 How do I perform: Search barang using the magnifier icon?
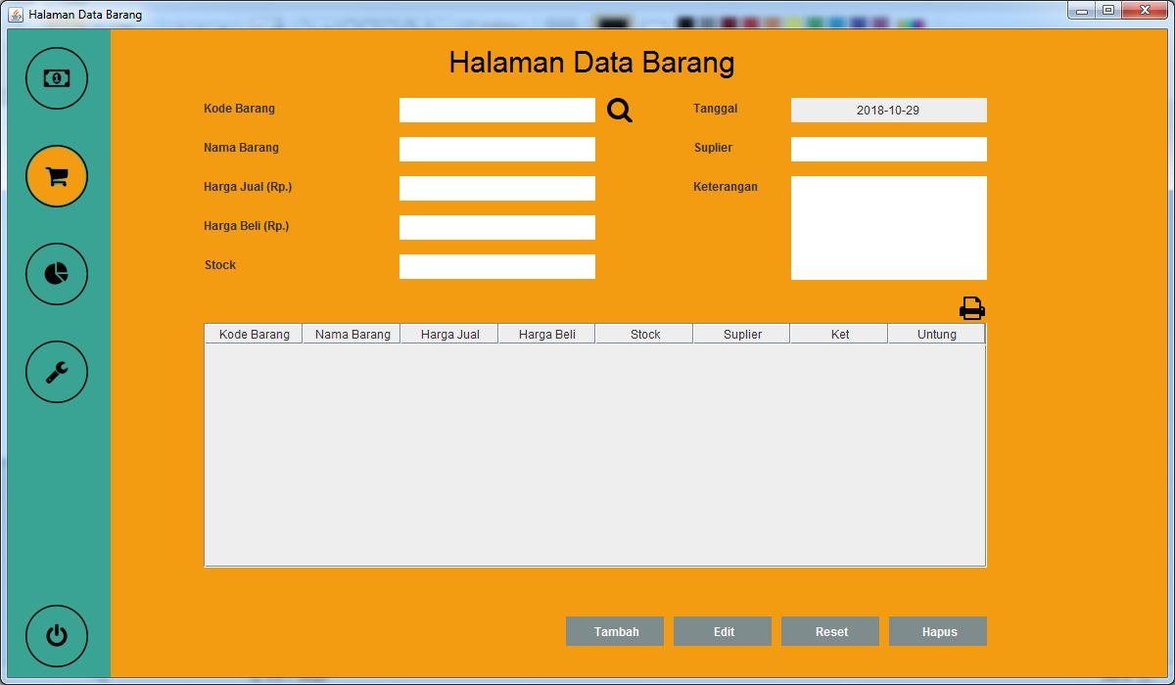[619, 111]
